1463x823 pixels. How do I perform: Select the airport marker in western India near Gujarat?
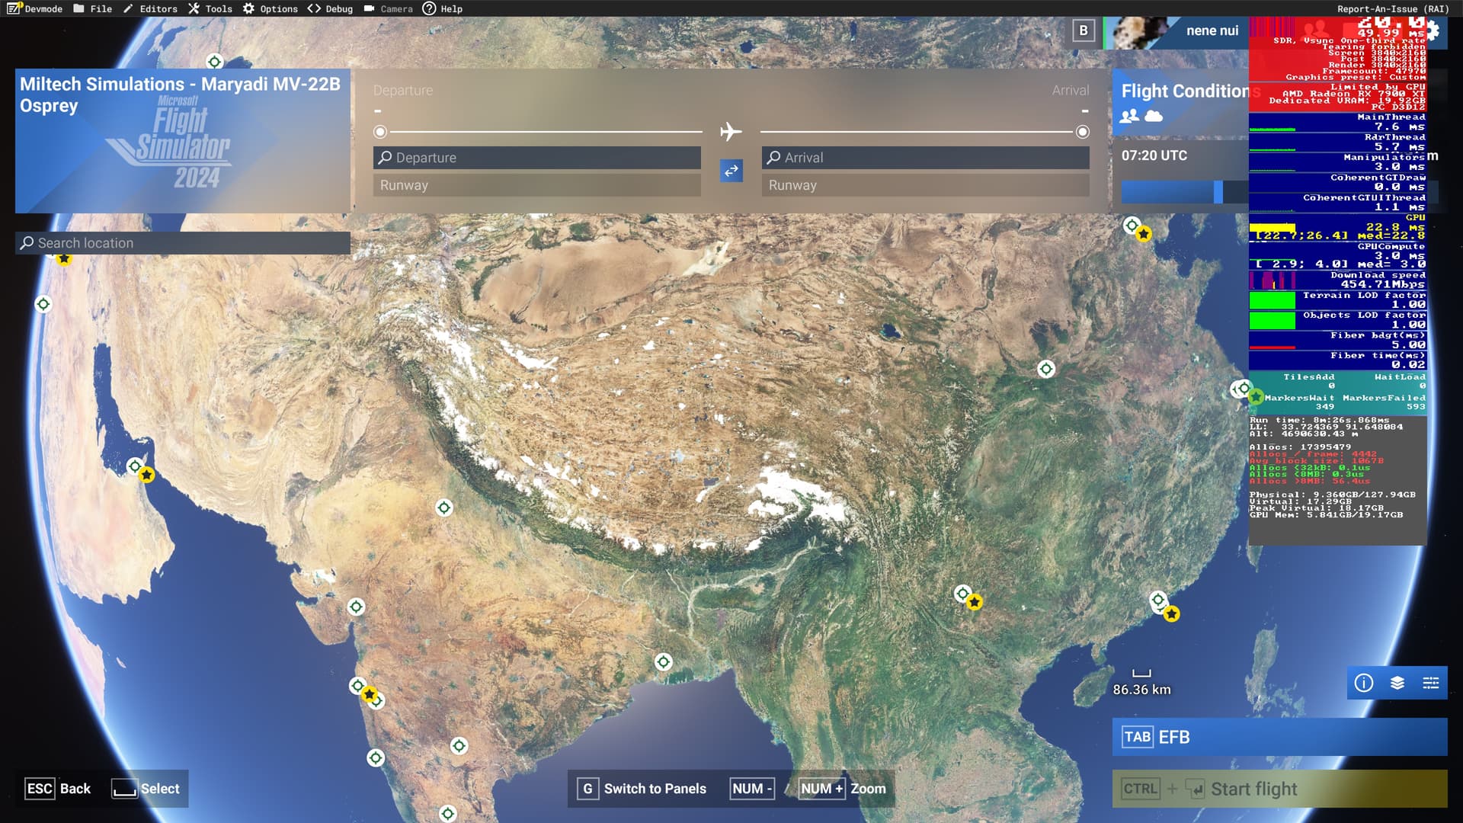point(356,607)
